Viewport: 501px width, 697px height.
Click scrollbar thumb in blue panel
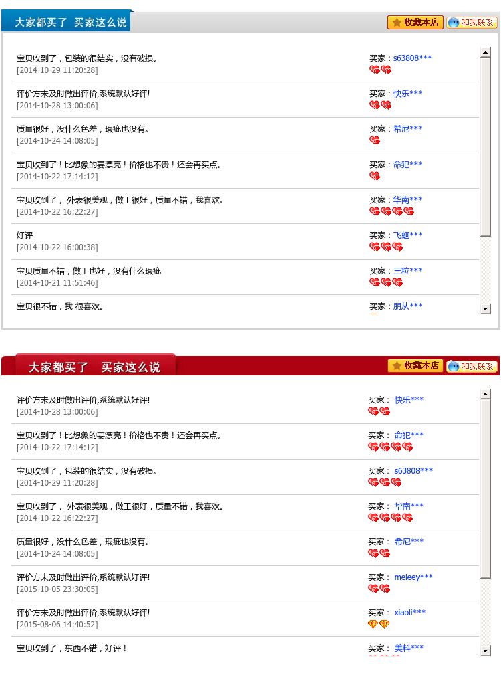coord(486,146)
